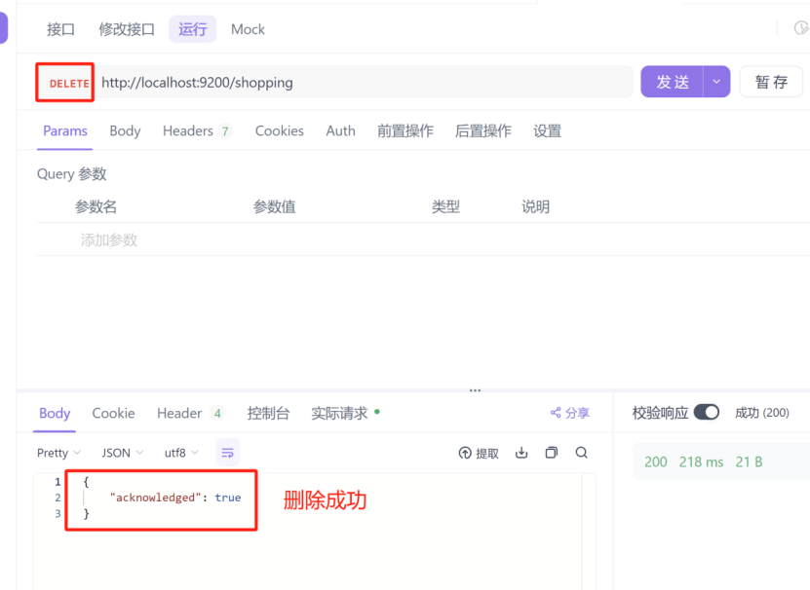Select the Params request tab

tap(65, 131)
